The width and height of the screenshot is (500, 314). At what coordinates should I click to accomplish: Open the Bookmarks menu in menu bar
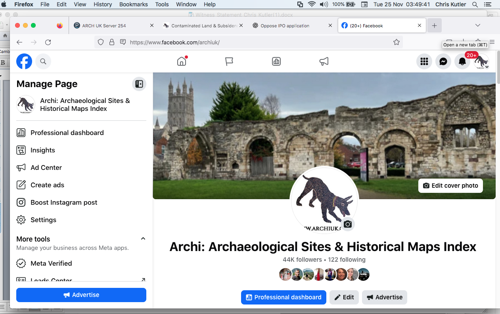(x=134, y=4)
